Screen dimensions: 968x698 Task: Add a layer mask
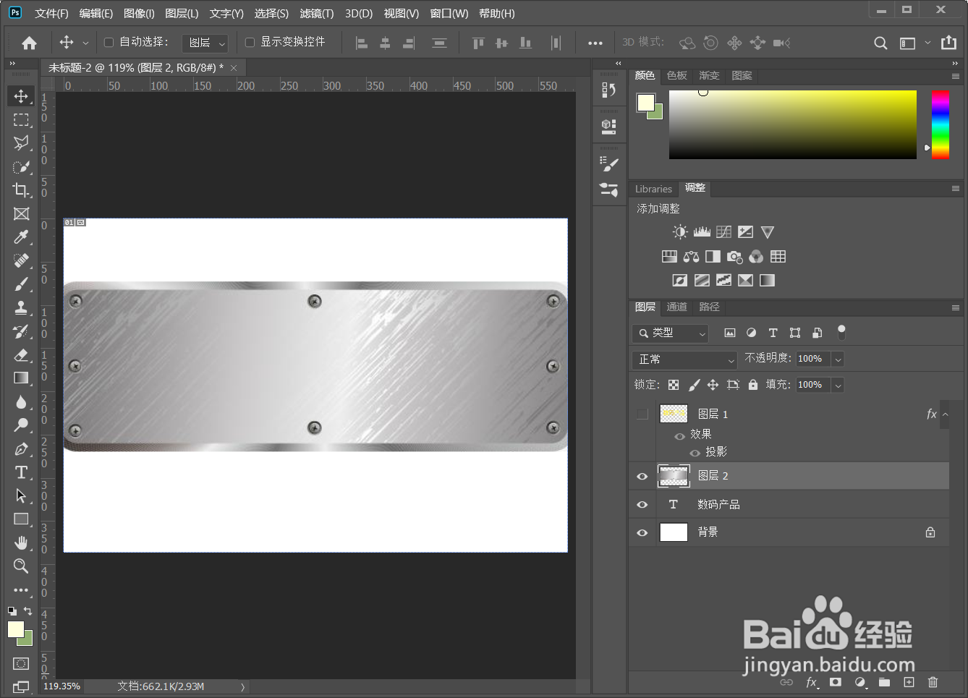coord(836,682)
